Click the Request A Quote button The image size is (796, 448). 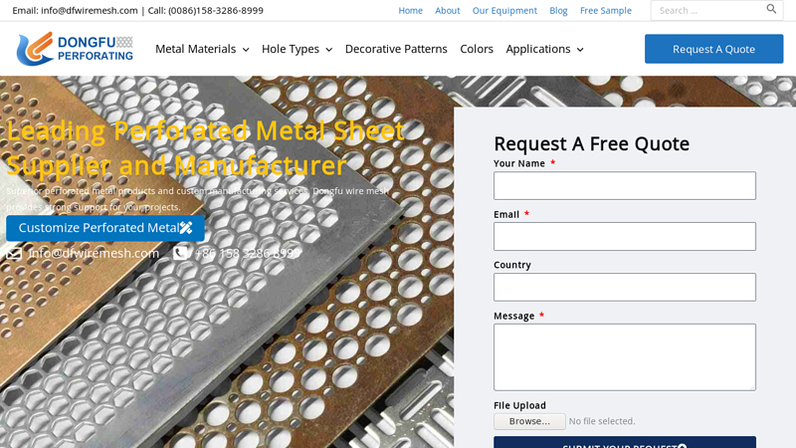(x=713, y=49)
